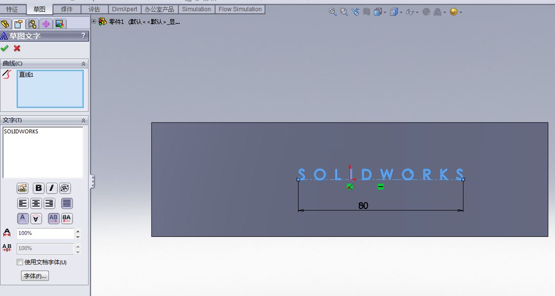Screen dimensions: 555x296
Task: Switch to the 焊件 tab
Action: click(x=67, y=9)
